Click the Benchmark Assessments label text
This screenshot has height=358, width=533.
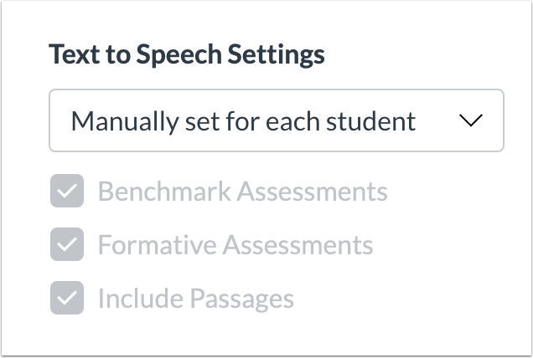(x=243, y=192)
